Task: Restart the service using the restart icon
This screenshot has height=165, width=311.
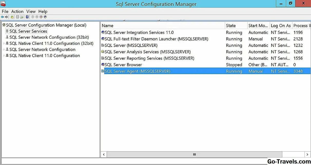Action: [x=45, y=17]
